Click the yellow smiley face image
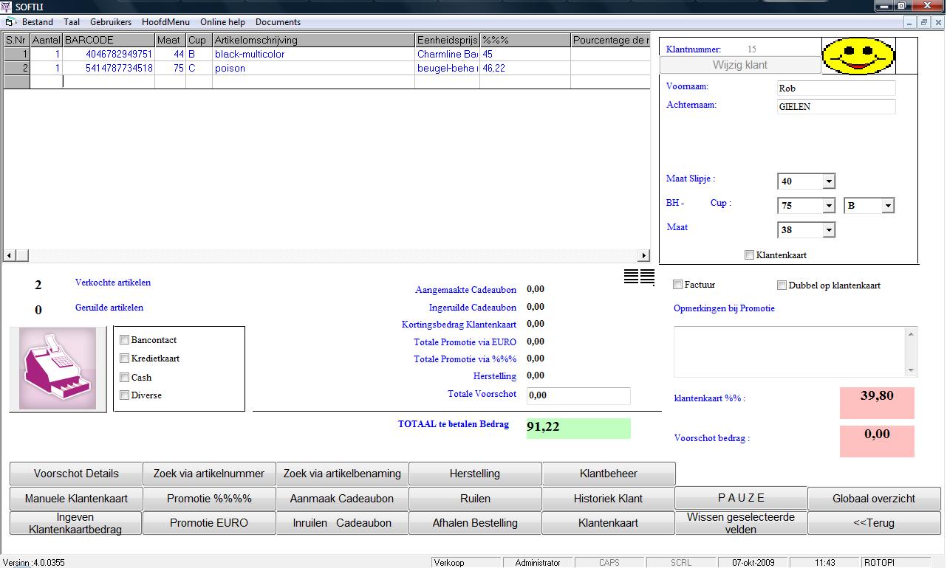The height and width of the screenshot is (568, 947). click(x=858, y=57)
